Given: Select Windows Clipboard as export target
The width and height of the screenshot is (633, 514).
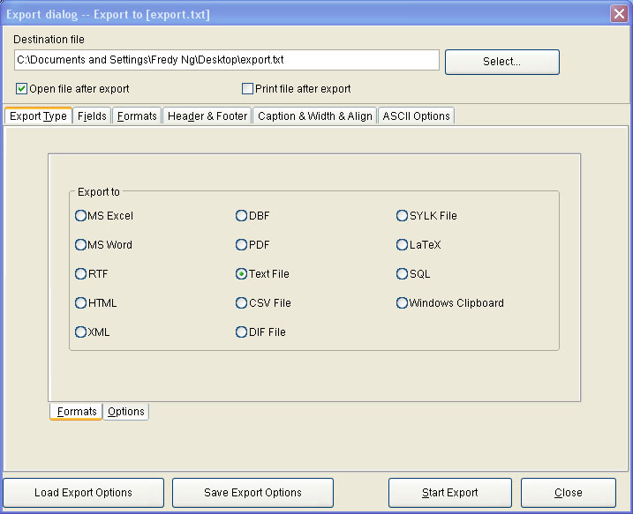Looking at the screenshot, I should tap(403, 303).
